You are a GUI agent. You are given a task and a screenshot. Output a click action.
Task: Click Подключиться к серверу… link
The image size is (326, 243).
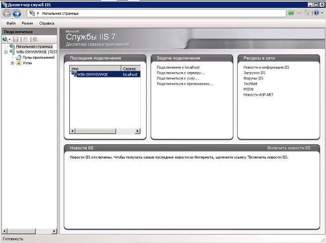pos(181,73)
